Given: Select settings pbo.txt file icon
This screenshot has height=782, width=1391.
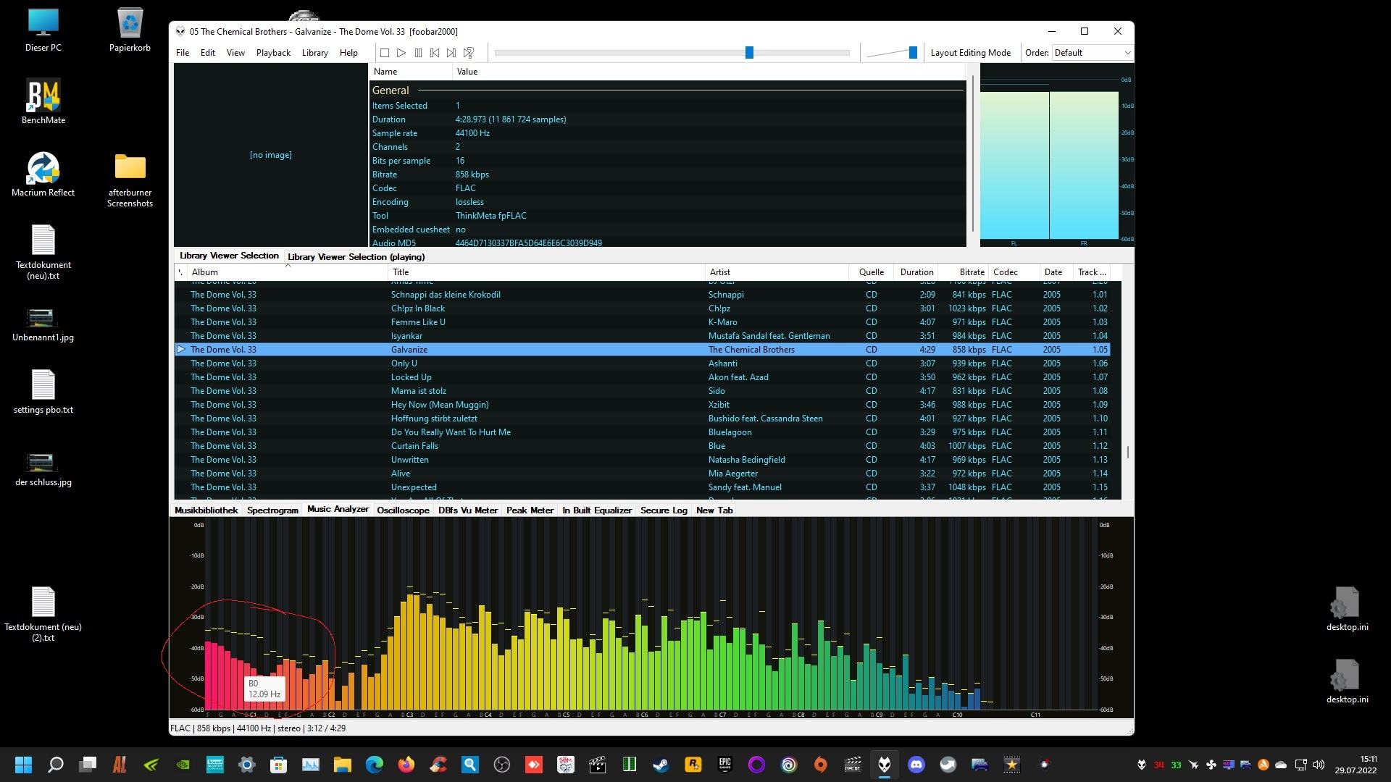Looking at the screenshot, I should click(x=43, y=392).
